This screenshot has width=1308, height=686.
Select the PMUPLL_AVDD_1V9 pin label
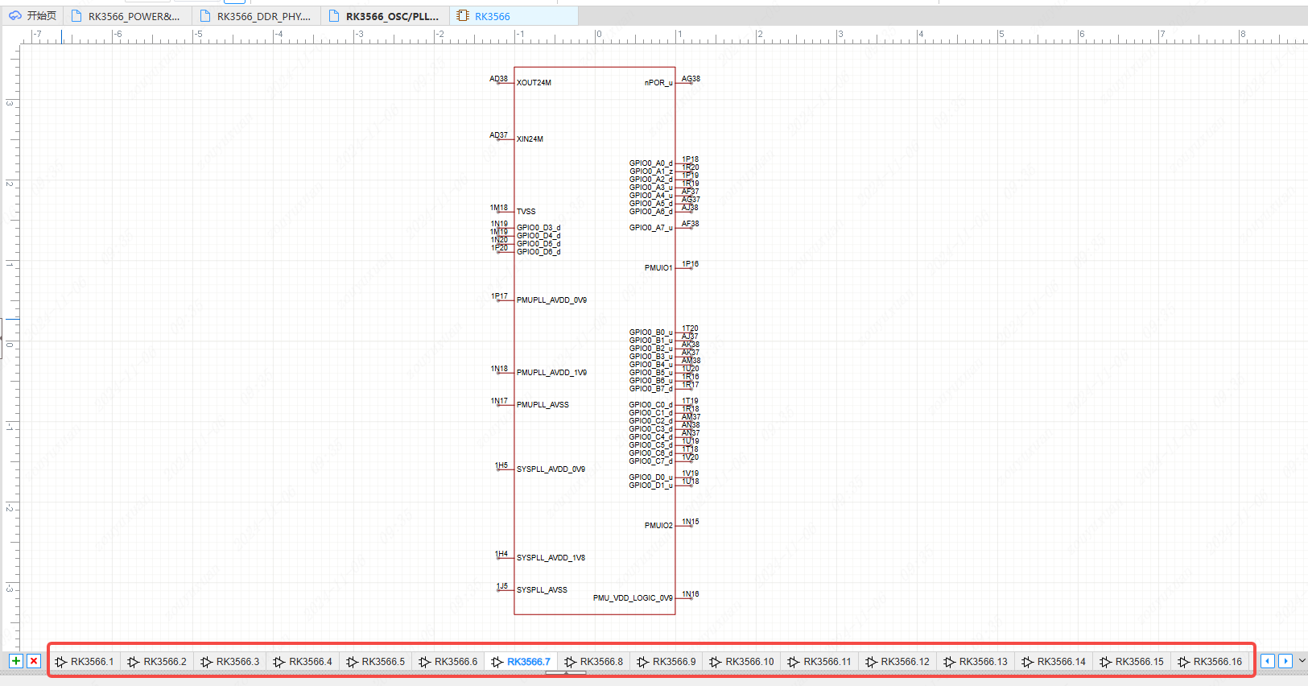pos(551,373)
